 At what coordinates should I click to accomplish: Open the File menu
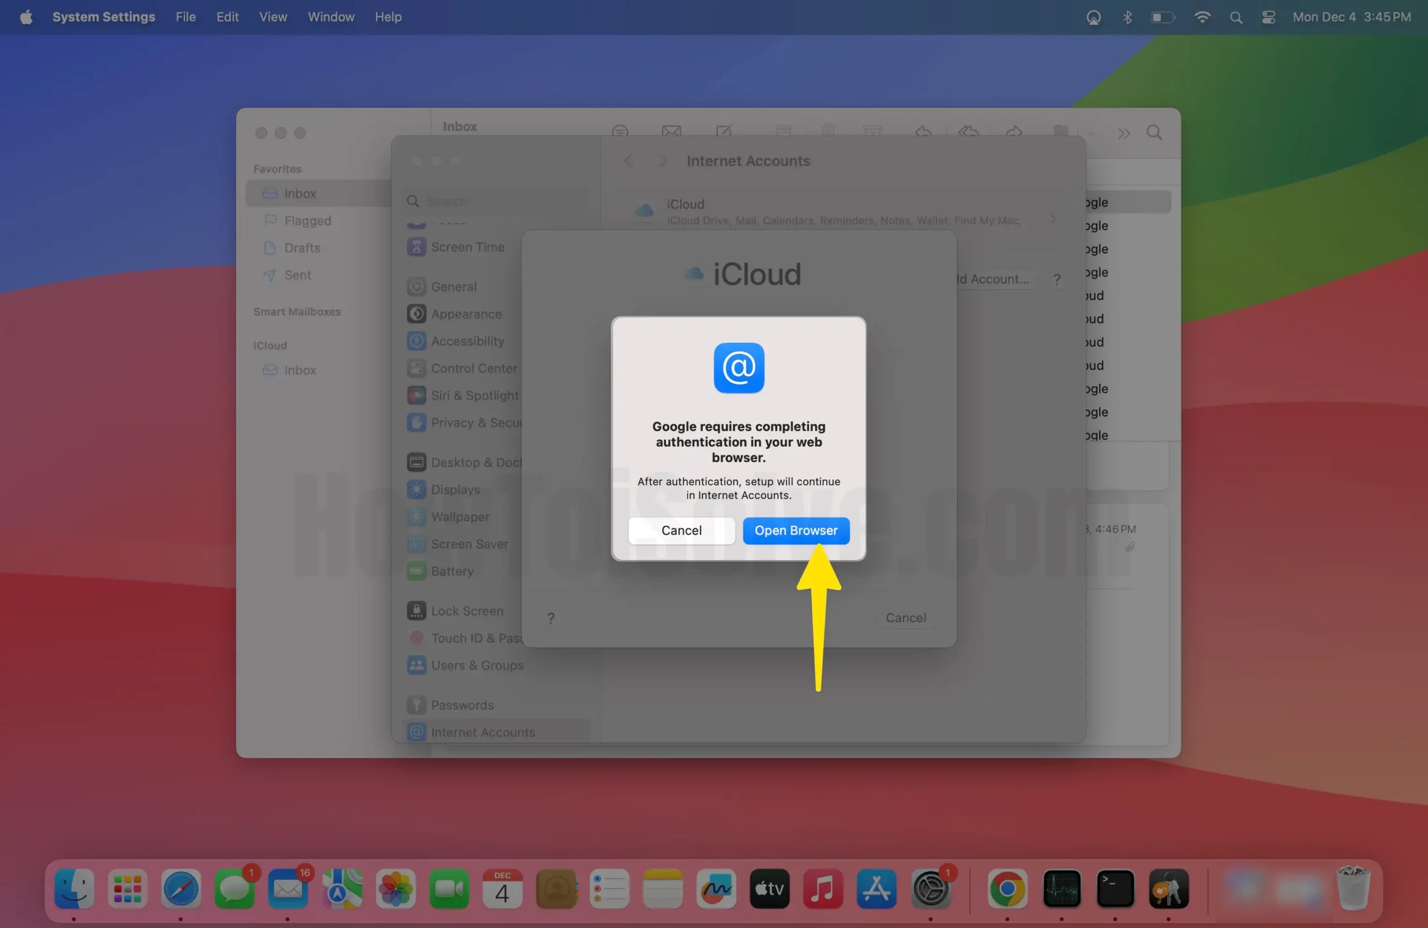tap(185, 17)
